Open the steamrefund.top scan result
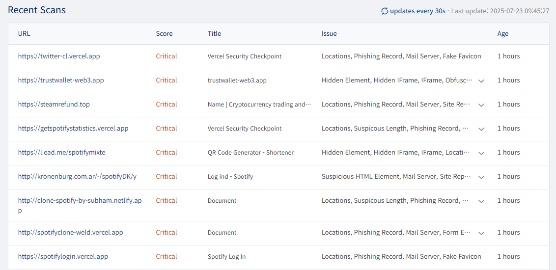 tap(54, 104)
